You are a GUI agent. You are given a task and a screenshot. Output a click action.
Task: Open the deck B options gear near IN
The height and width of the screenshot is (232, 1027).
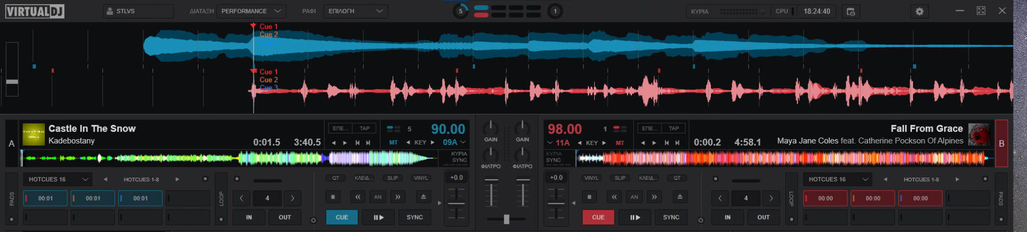pyautogui.click(x=701, y=220)
